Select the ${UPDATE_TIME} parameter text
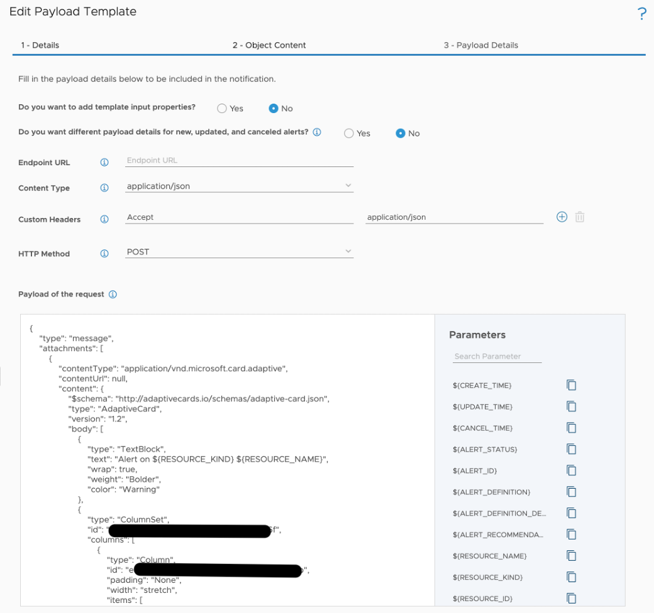 click(x=482, y=407)
